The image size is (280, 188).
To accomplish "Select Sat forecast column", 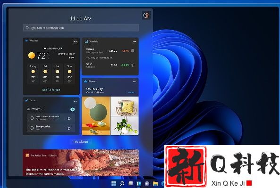I will pos(57,74).
